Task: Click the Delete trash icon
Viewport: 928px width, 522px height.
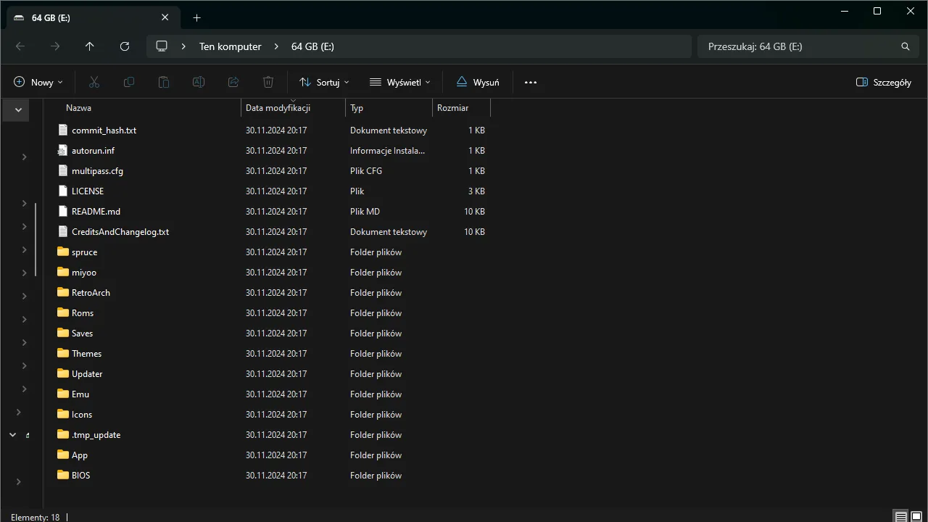Action: coord(268,83)
